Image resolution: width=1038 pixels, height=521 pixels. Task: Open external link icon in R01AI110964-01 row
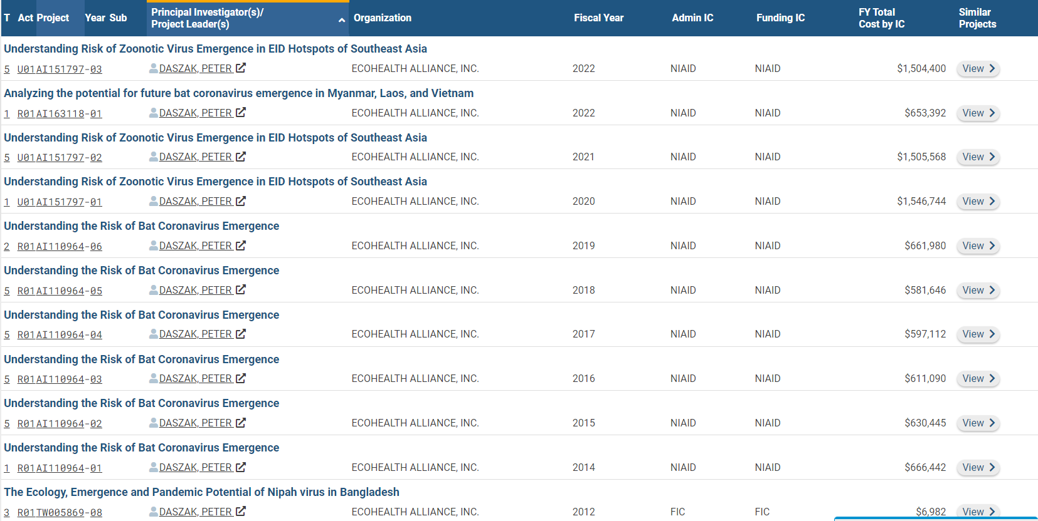tap(241, 467)
